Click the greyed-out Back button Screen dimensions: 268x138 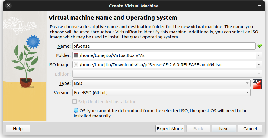click(198, 129)
